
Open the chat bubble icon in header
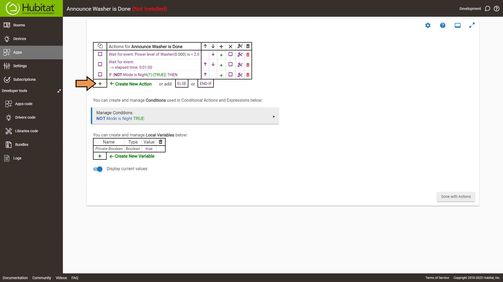tap(487, 9)
